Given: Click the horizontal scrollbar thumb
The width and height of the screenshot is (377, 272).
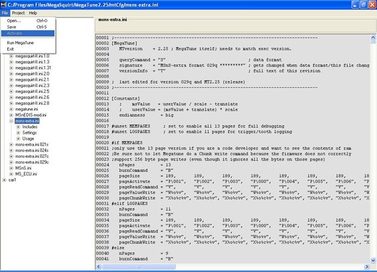Looking at the screenshot, I should pyautogui.click(x=139, y=267).
